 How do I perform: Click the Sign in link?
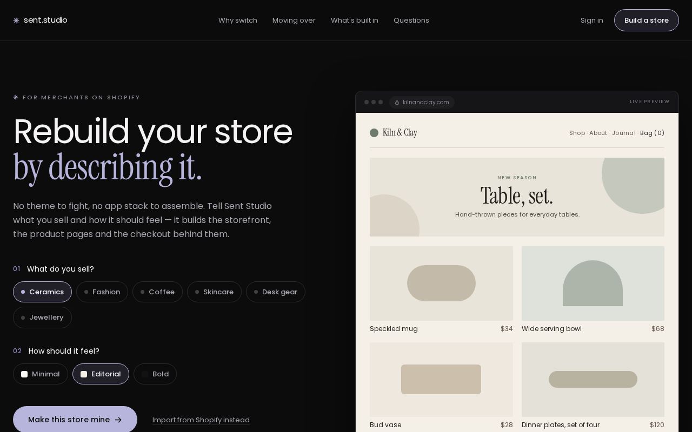[x=592, y=21]
